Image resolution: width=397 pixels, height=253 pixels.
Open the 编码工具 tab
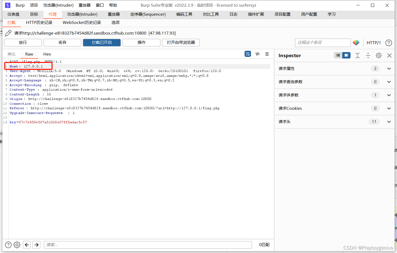184,14
